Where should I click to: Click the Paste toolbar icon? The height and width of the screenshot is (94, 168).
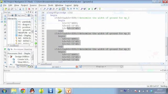pos(26,9)
